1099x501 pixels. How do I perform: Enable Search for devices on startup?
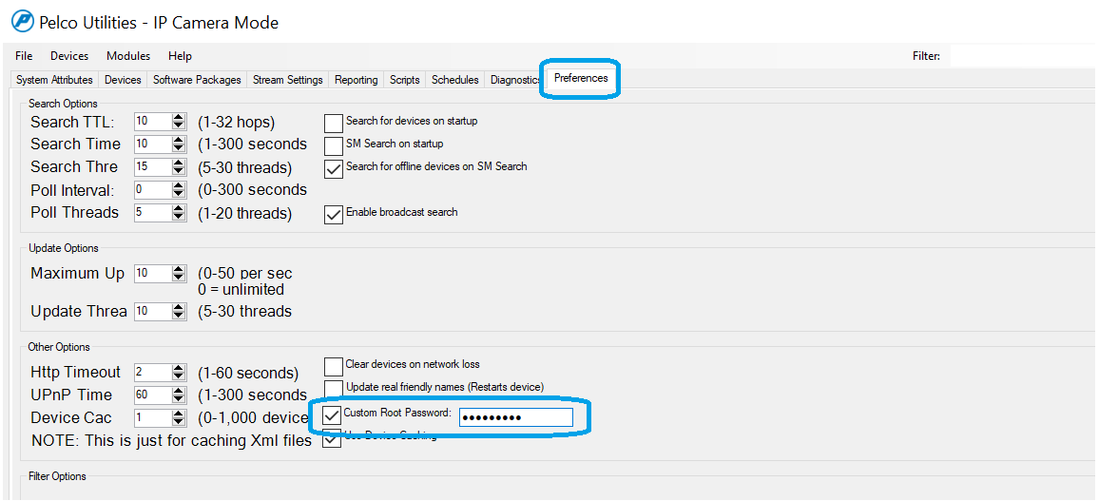(333, 123)
